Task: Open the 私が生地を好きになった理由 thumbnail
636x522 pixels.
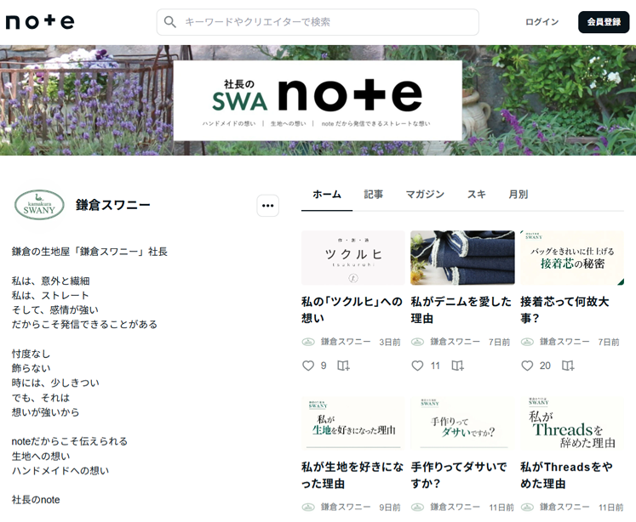Action: 352,423
